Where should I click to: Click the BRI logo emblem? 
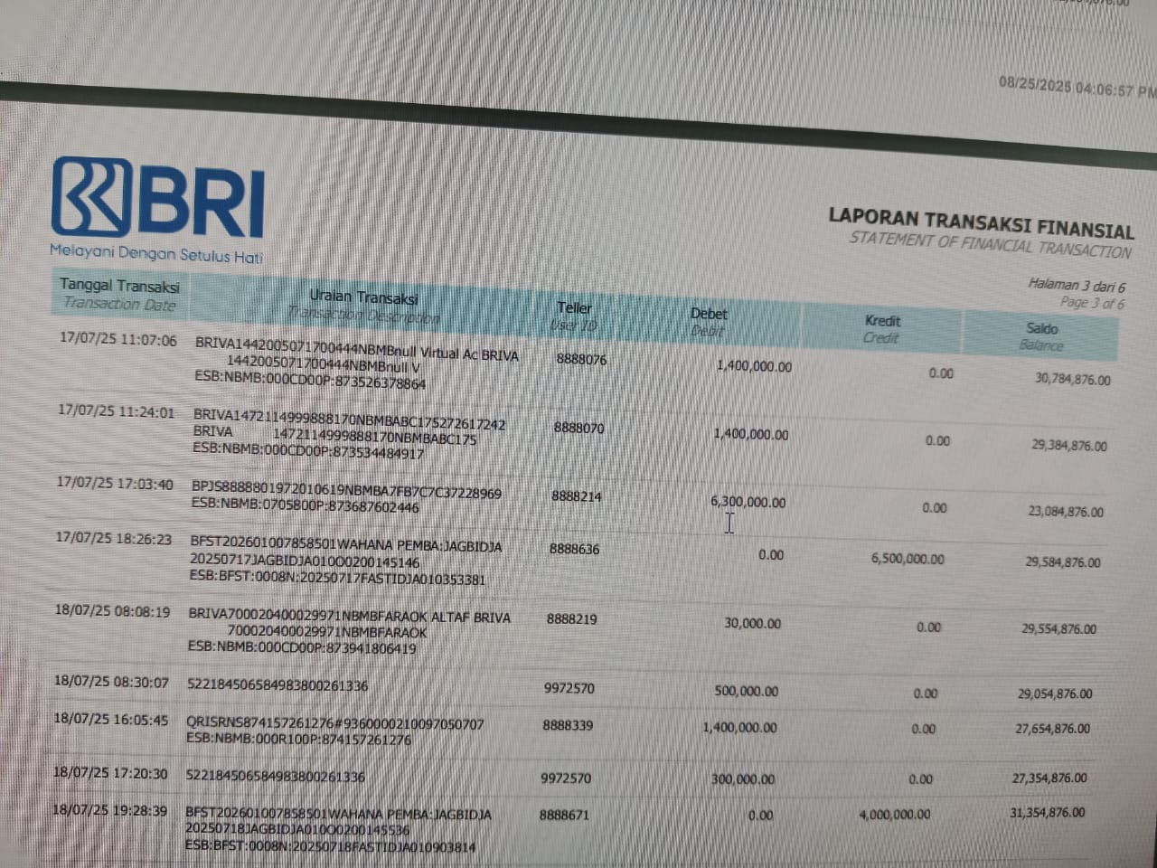click(x=90, y=197)
